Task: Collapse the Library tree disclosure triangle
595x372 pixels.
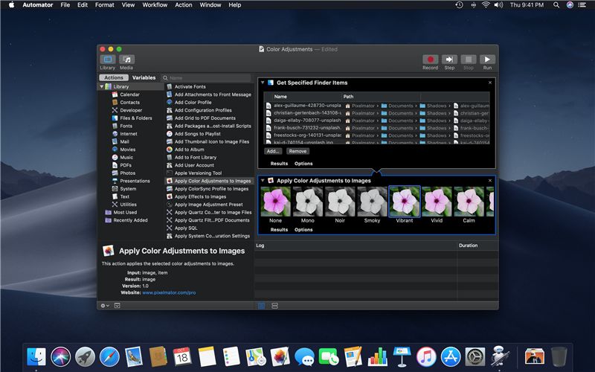Action: point(103,87)
